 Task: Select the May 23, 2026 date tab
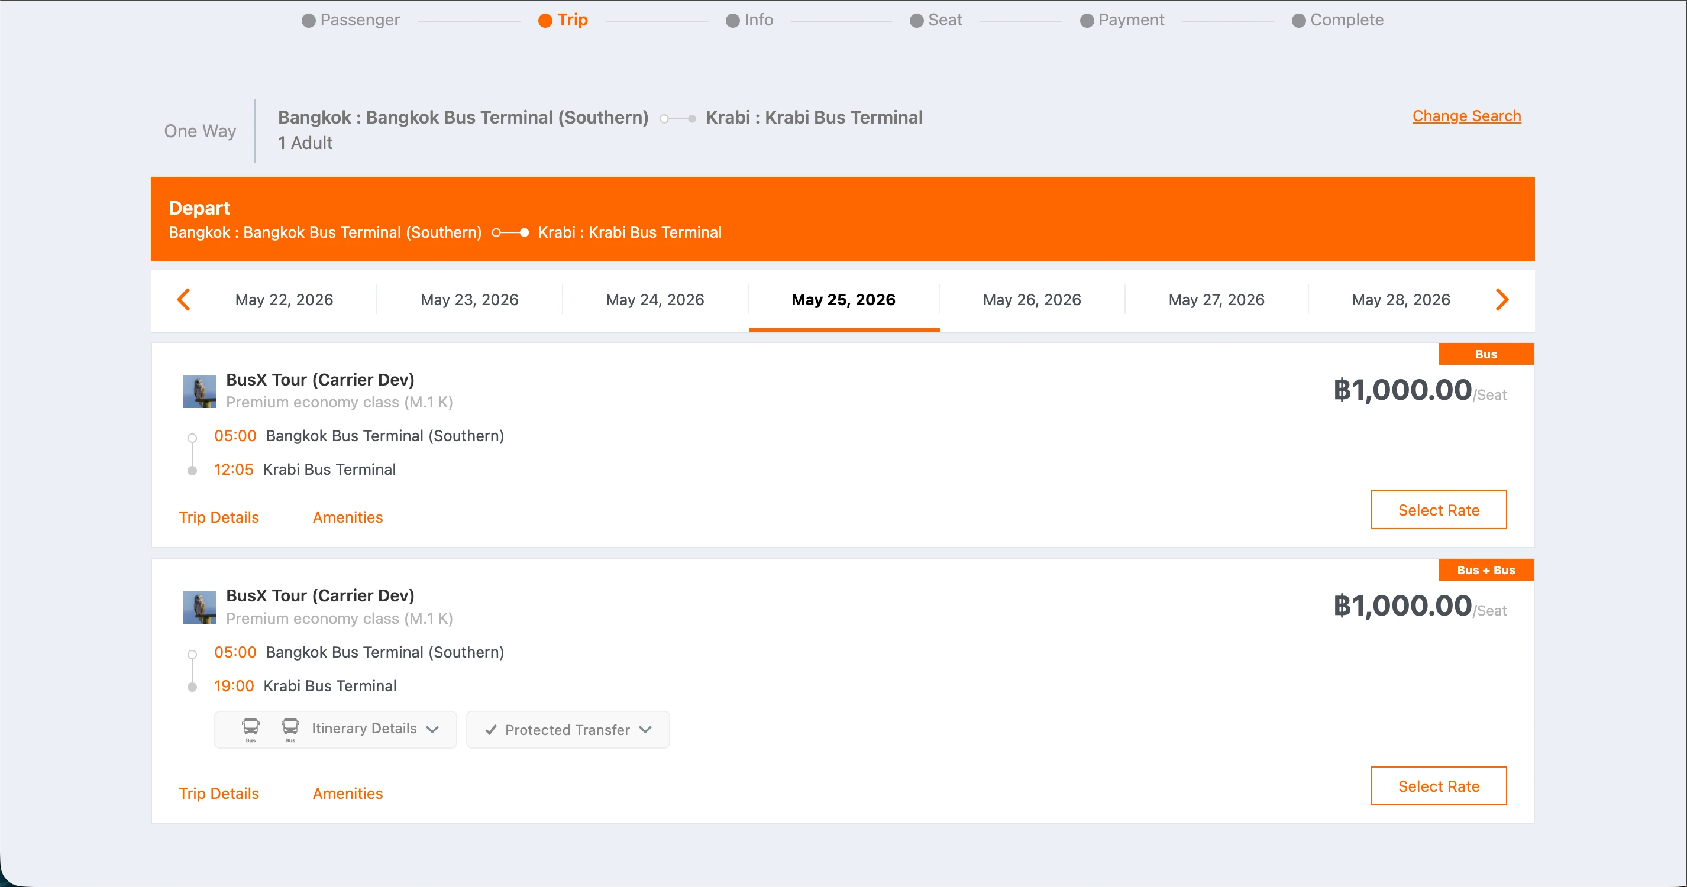tap(470, 300)
